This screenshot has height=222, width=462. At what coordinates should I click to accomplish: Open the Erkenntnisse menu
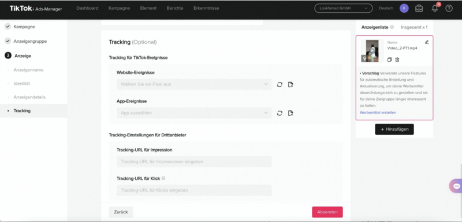tap(206, 8)
